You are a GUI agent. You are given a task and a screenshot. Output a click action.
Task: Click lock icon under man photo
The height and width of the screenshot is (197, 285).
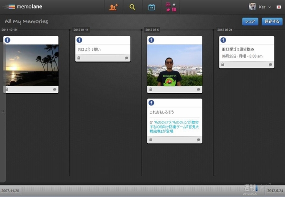[151, 89]
